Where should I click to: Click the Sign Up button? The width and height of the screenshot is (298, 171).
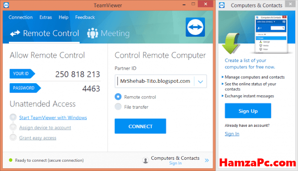(248, 111)
